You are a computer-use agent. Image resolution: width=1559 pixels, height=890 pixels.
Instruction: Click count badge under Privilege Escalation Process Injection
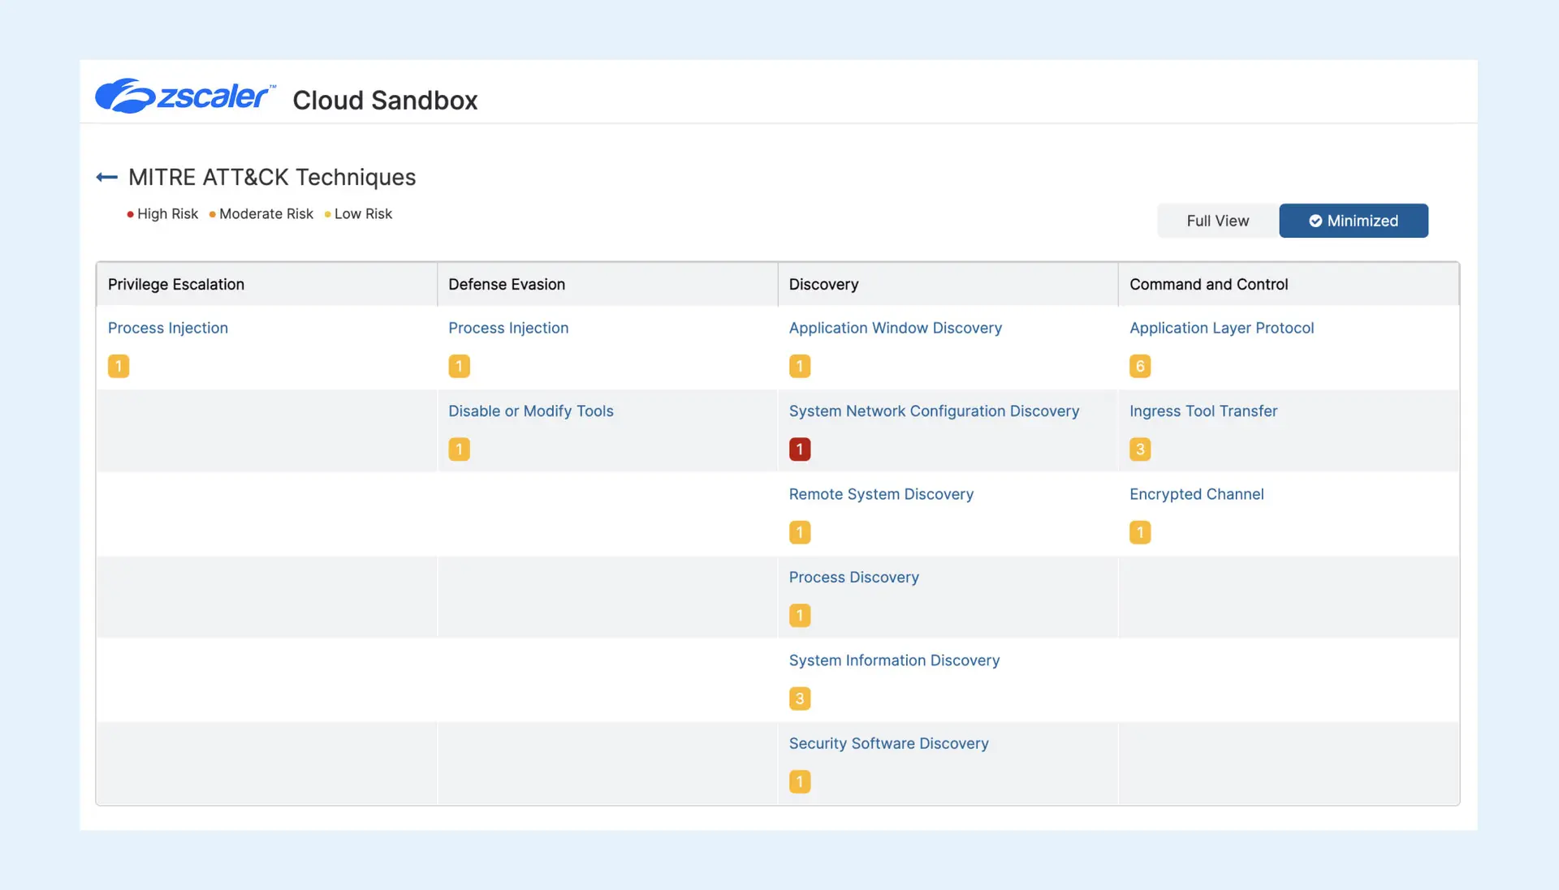(x=119, y=366)
